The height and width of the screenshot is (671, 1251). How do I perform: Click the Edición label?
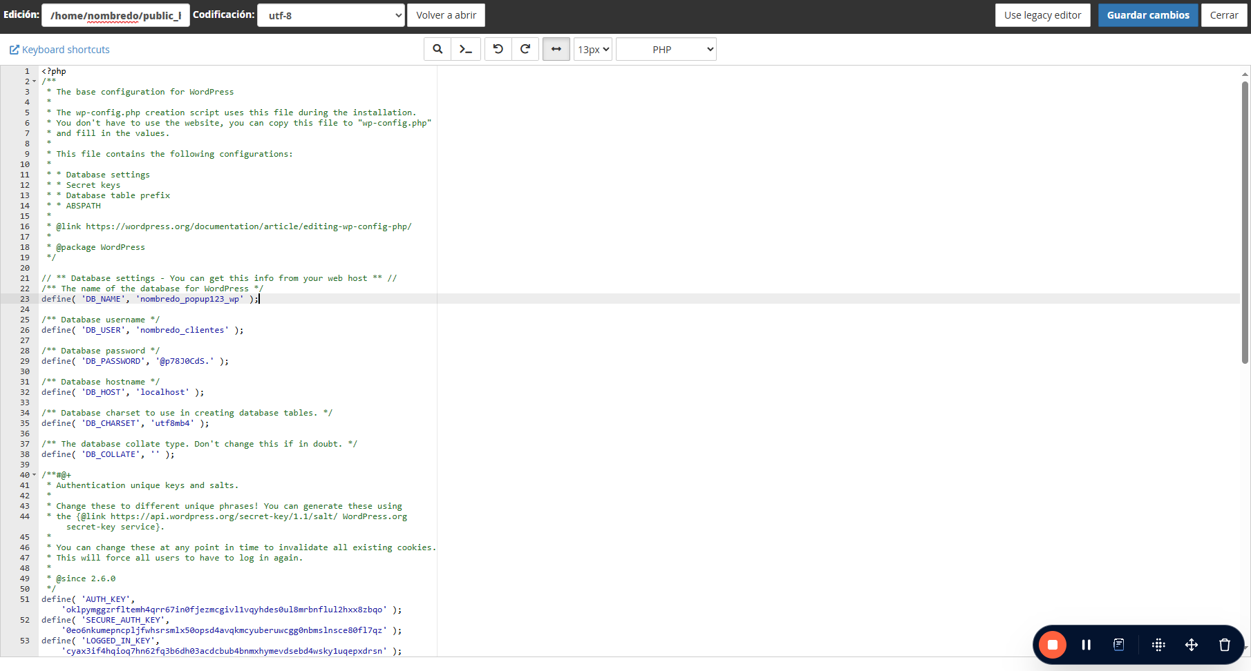pyautogui.click(x=21, y=14)
